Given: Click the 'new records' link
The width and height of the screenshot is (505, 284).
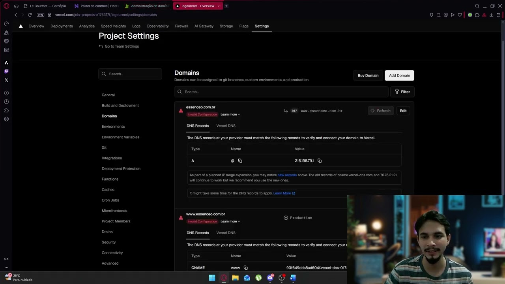Looking at the screenshot, I should click(x=287, y=175).
